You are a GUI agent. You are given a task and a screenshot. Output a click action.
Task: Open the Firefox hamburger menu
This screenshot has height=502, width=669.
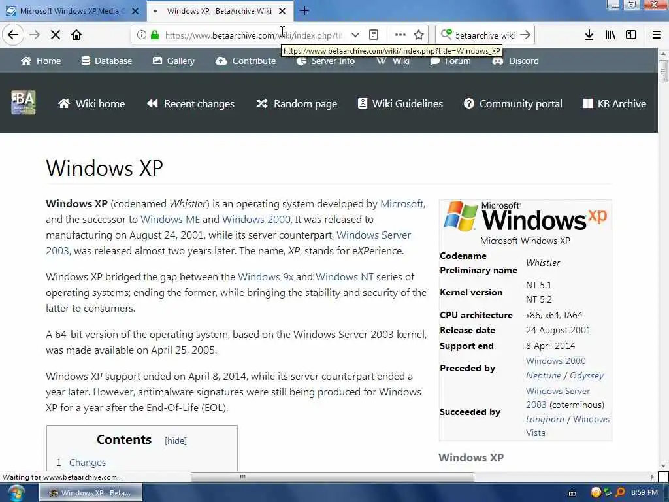657,35
